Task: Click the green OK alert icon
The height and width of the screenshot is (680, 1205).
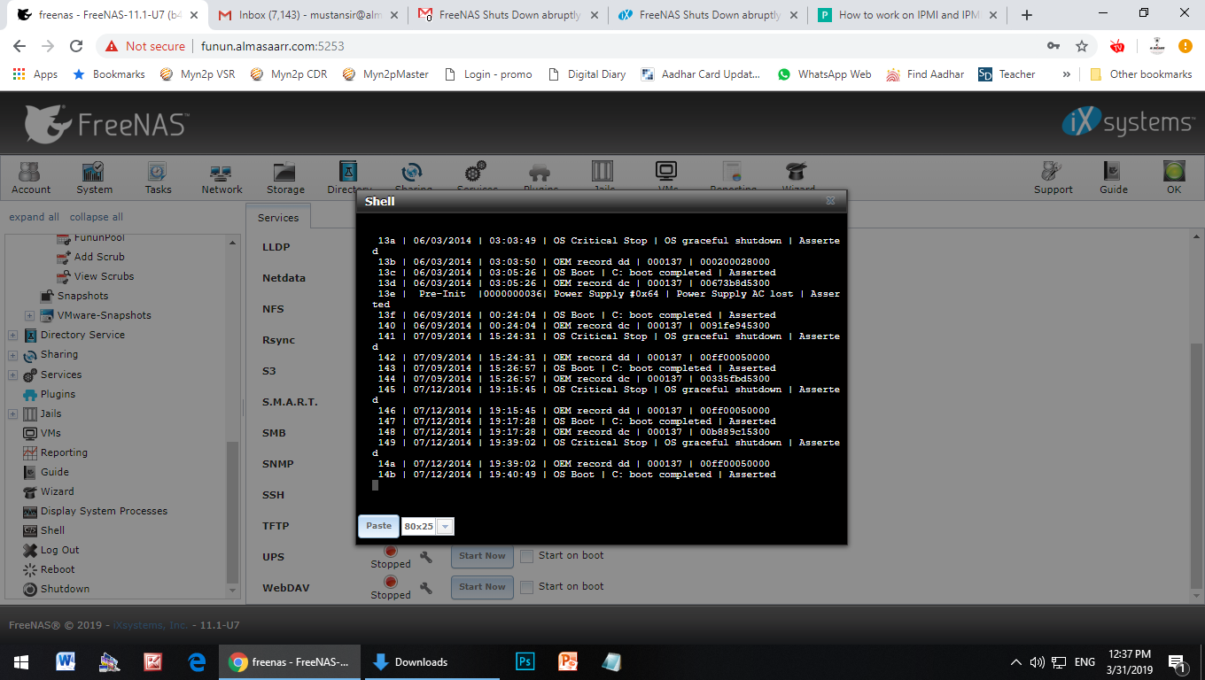Action: click(1174, 177)
